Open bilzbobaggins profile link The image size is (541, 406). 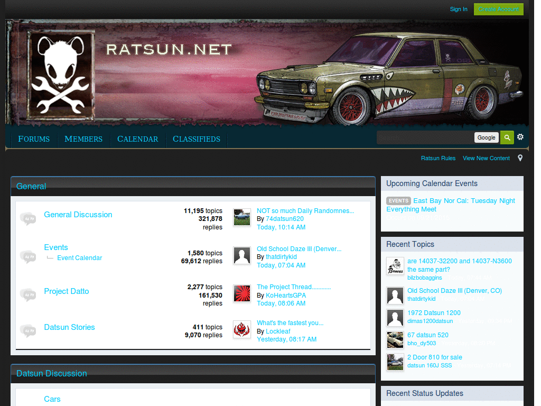(424, 278)
